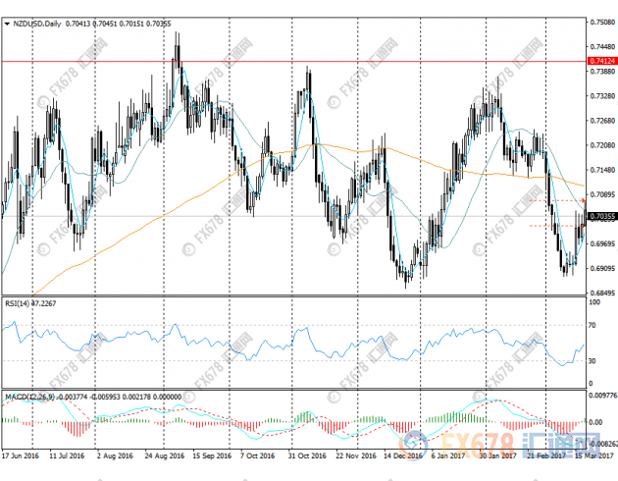Select the red horizontal resistance line
The width and height of the screenshot is (618, 481).
(x=294, y=61)
